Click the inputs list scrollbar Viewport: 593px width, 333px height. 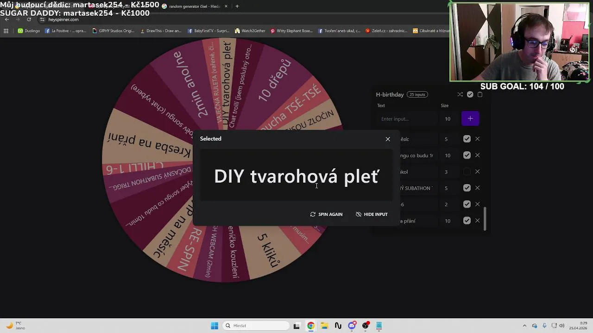pyautogui.click(x=485, y=218)
